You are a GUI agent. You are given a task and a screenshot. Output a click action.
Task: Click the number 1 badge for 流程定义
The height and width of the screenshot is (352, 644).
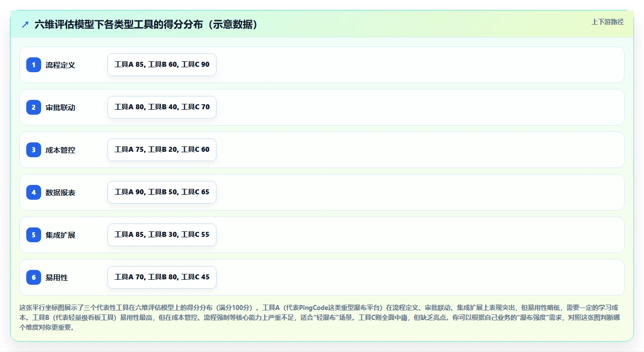pyautogui.click(x=34, y=65)
